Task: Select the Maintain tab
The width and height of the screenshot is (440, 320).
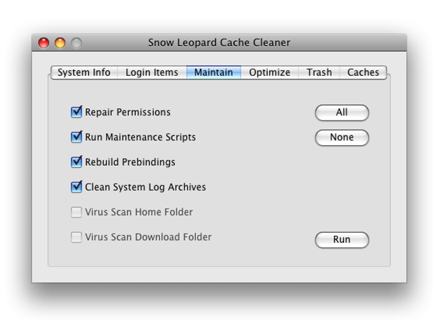Action: [x=214, y=73]
